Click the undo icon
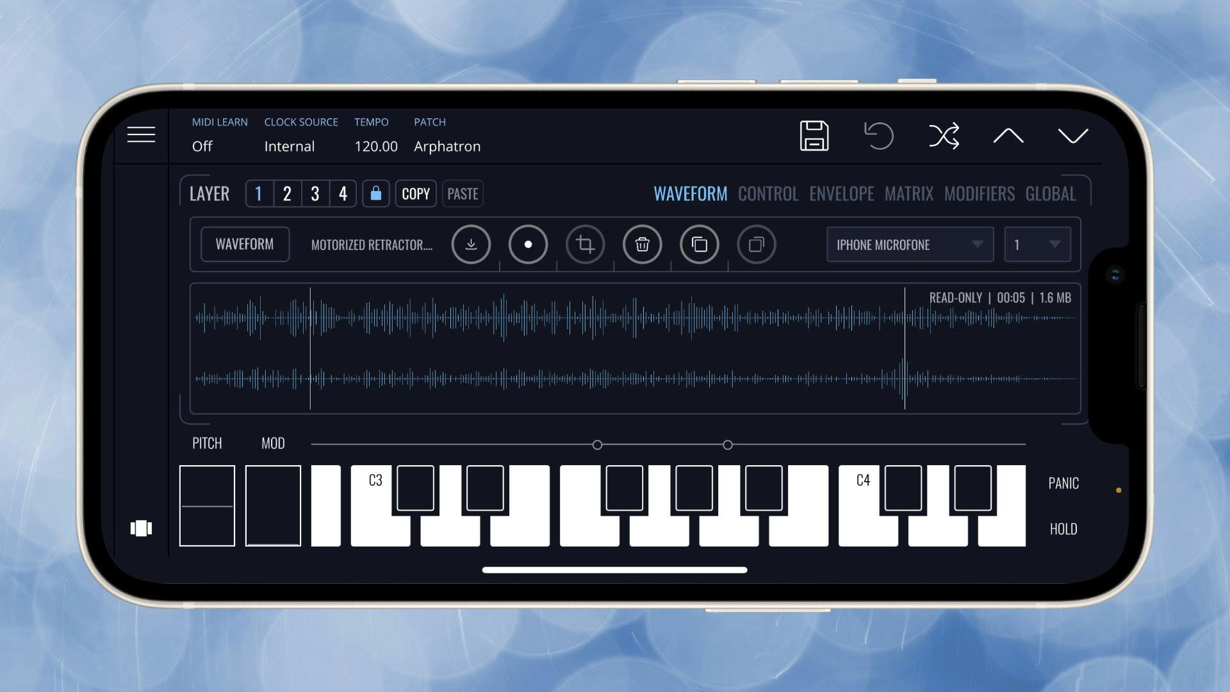Screen dimensions: 1230x692 pos(878,135)
